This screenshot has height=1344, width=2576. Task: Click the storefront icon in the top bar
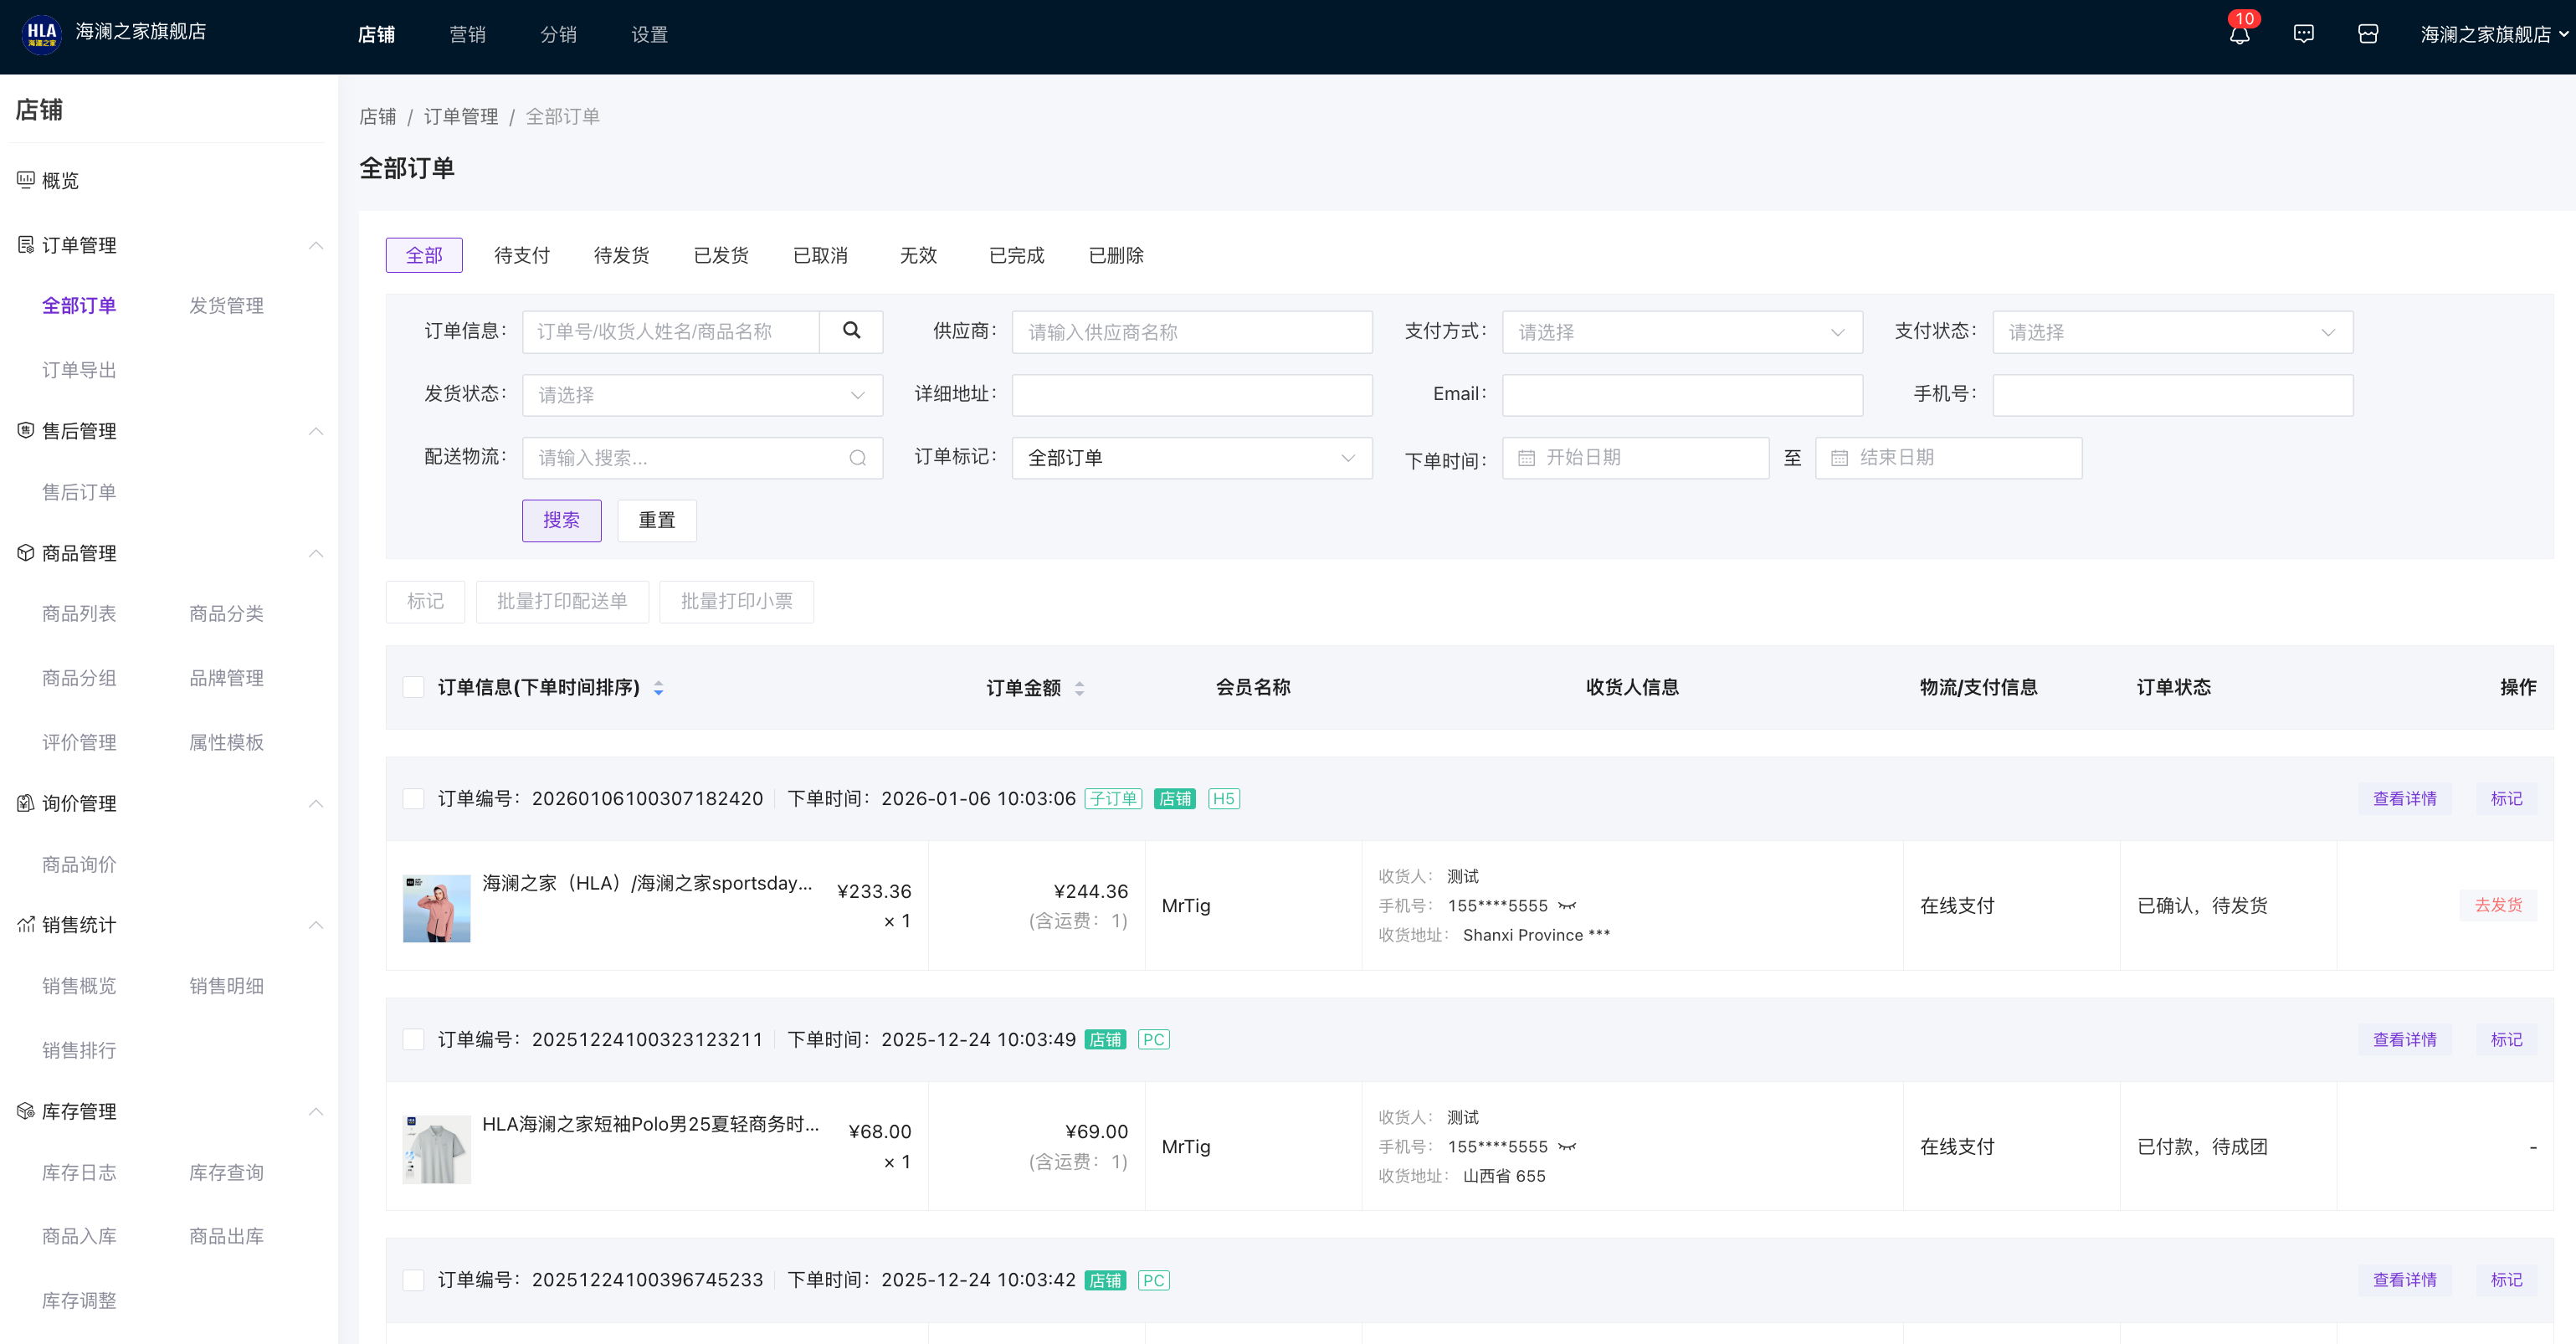click(2367, 35)
